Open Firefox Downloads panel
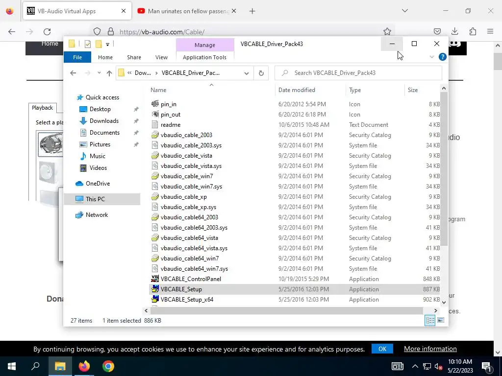 (x=454, y=31)
